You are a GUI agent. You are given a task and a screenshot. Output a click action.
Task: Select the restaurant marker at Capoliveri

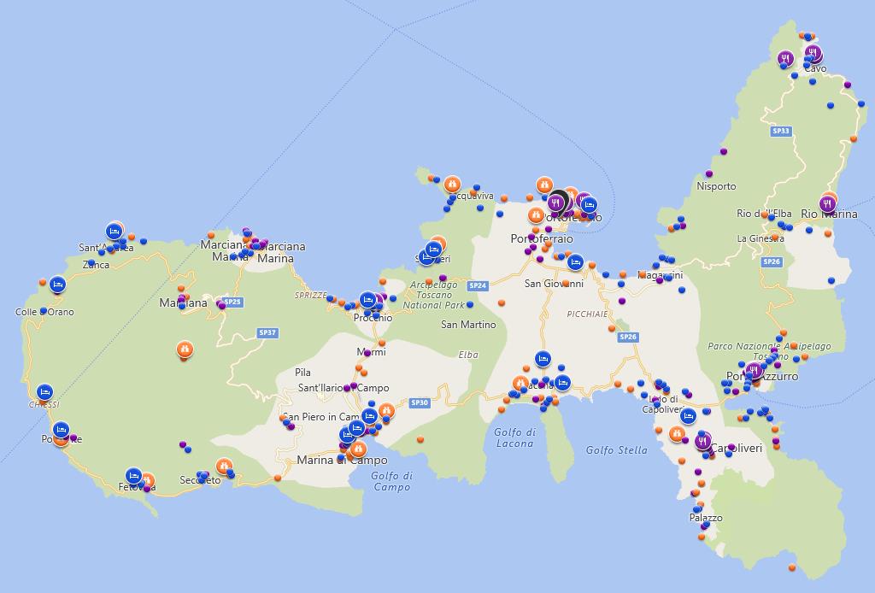[702, 441]
